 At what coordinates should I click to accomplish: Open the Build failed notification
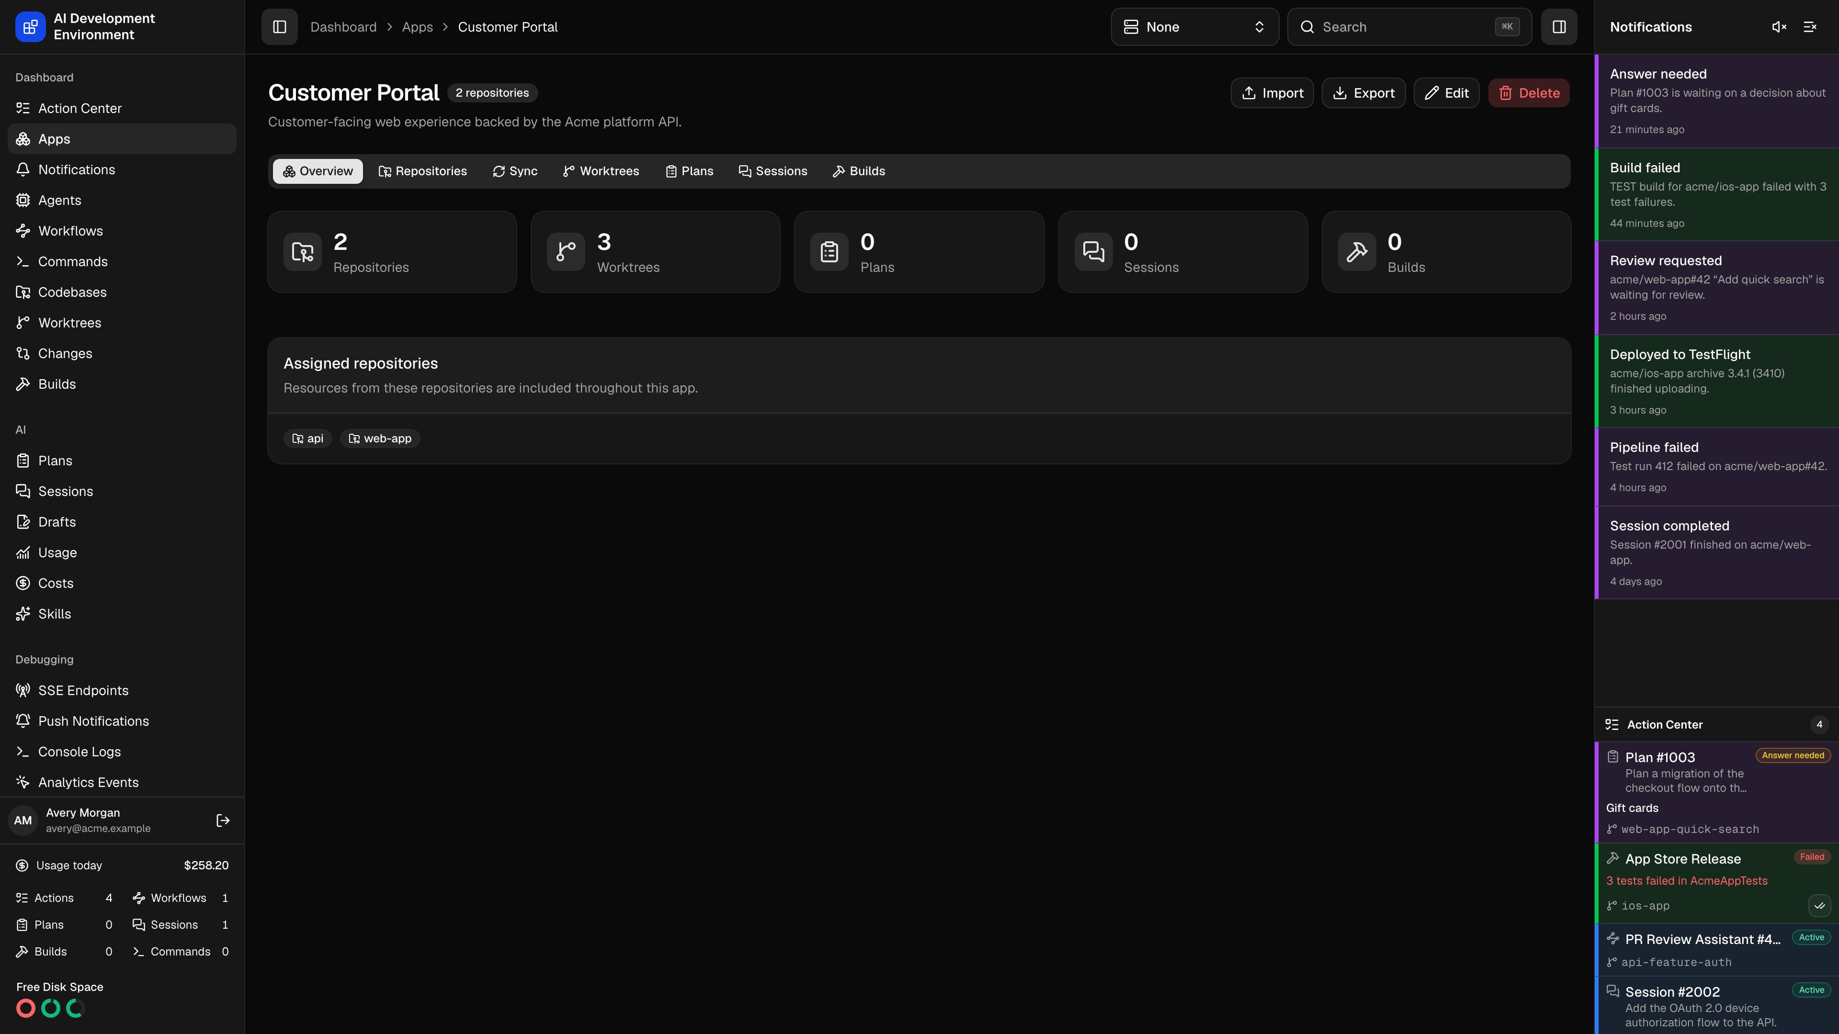[1717, 194]
